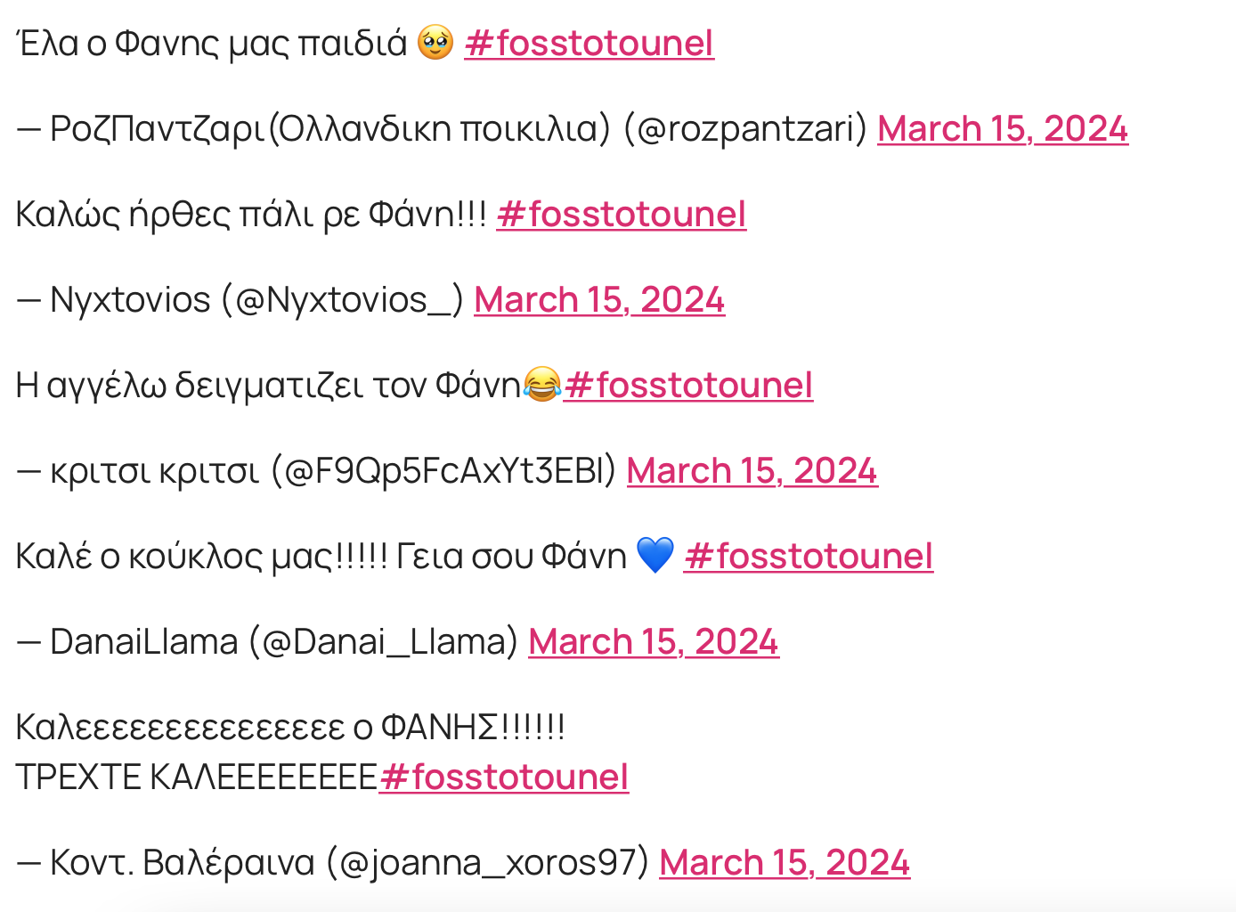Open the date link next to @Danai_Llama
The height and width of the screenshot is (912, 1236).
point(653,641)
